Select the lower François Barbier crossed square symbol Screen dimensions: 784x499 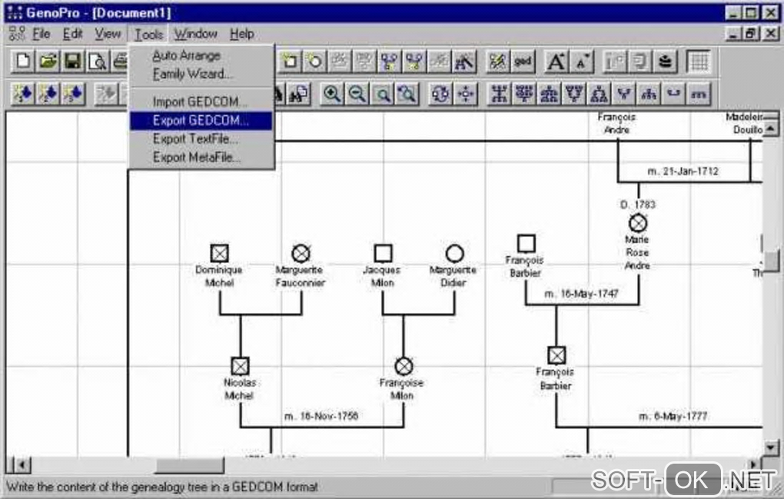click(556, 355)
